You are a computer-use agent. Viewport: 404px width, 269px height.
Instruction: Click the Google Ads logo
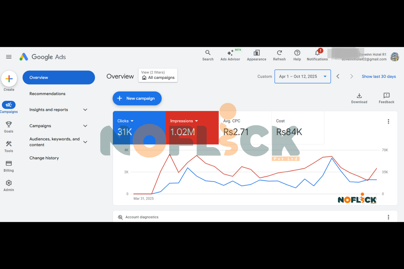[43, 57]
